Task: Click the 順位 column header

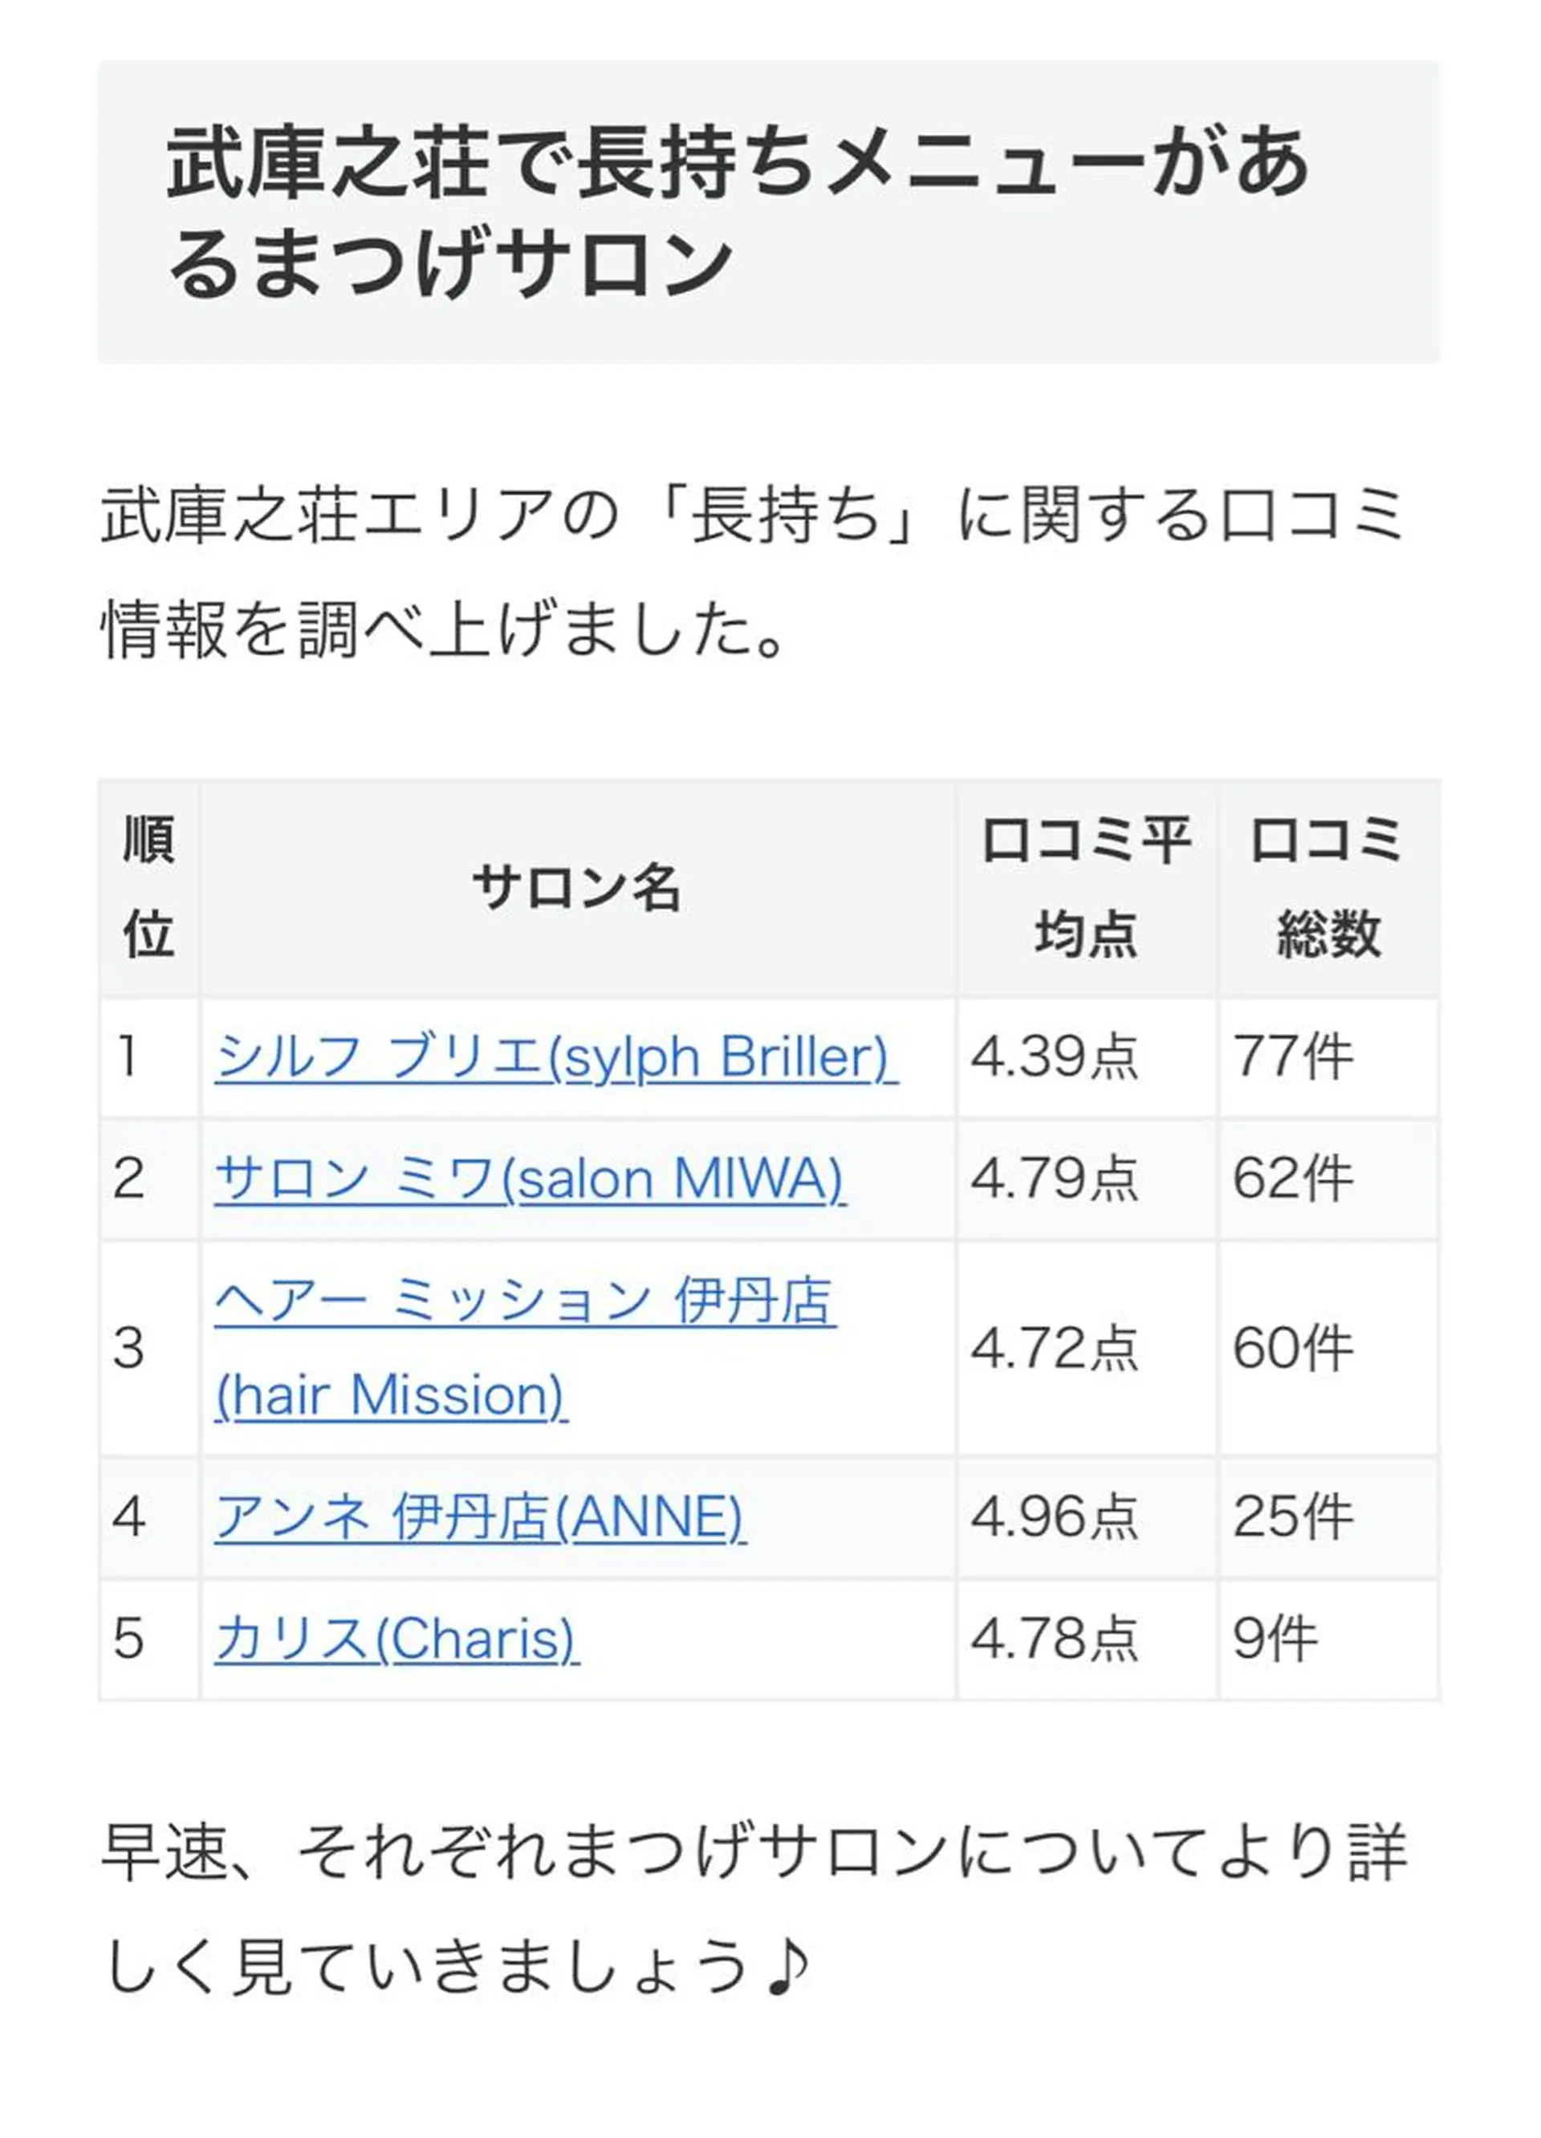Action: pos(149,888)
